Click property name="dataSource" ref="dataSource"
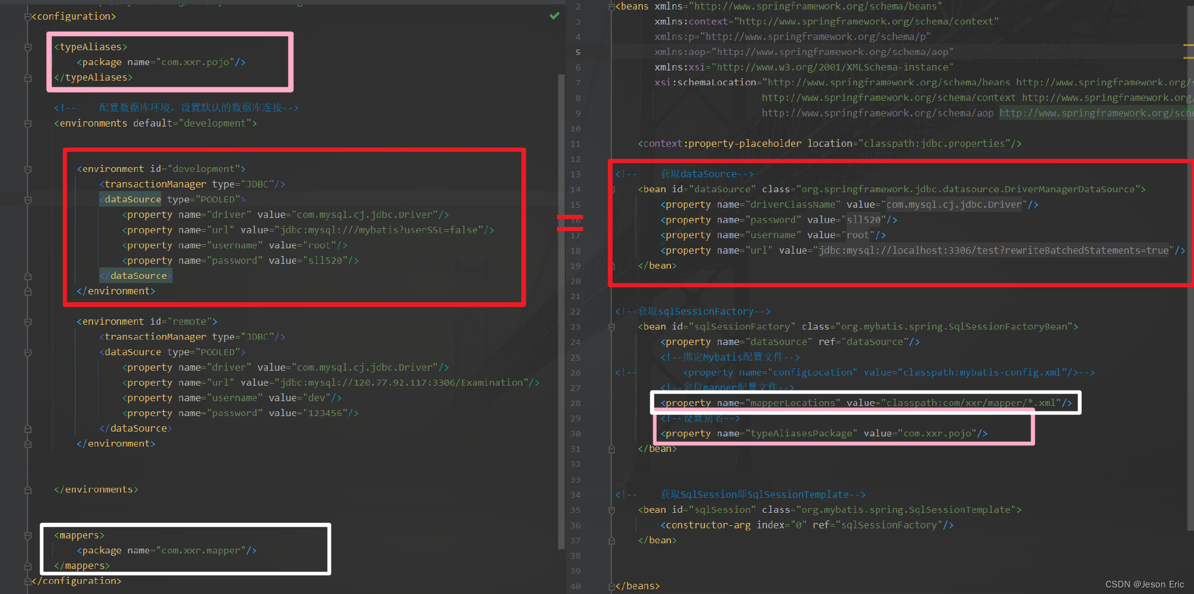Image resolution: width=1194 pixels, height=594 pixels. (790, 342)
